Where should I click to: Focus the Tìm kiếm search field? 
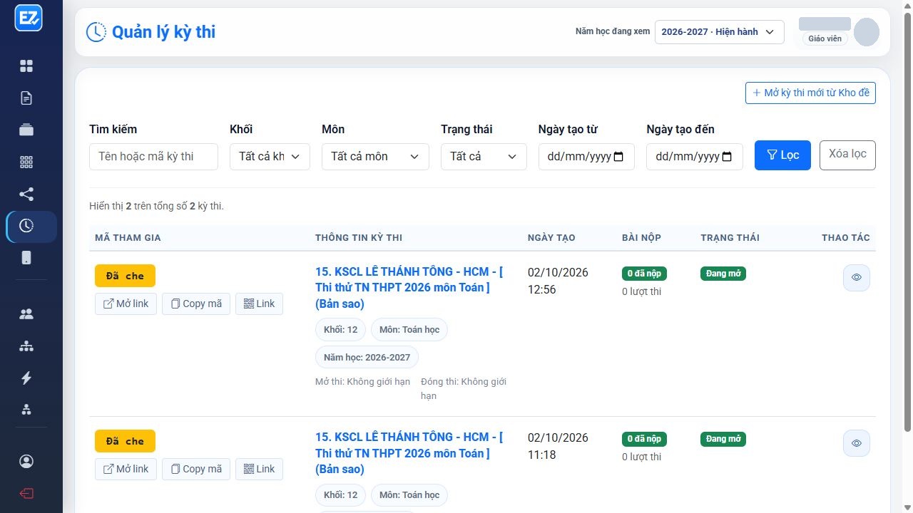pos(153,157)
